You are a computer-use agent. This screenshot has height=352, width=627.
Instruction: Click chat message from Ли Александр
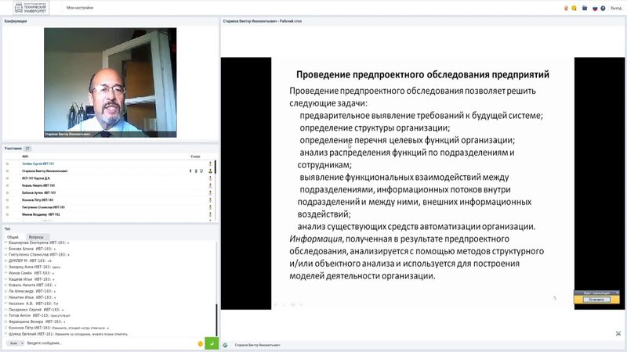click(32, 291)
